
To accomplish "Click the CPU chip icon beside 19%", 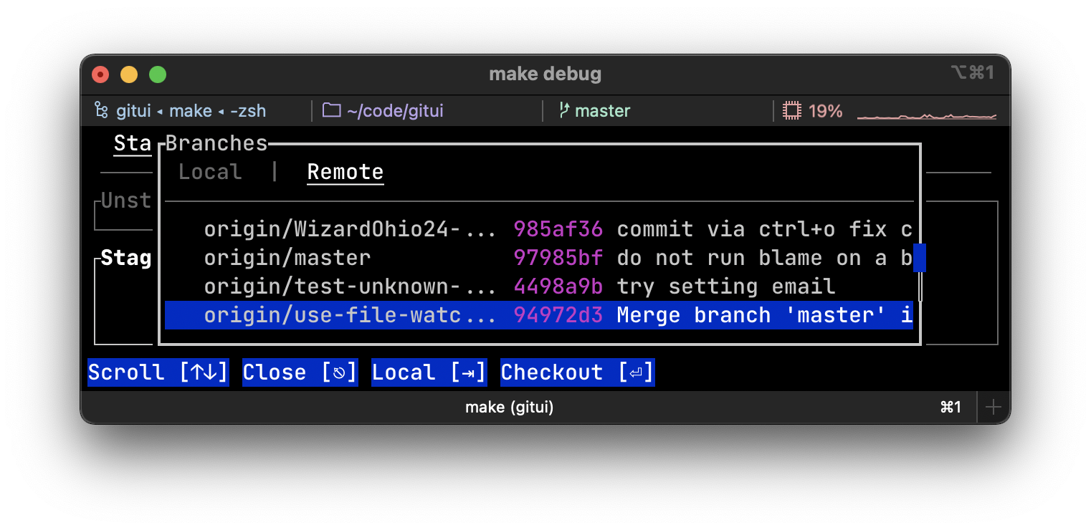I will coord(792,110).
